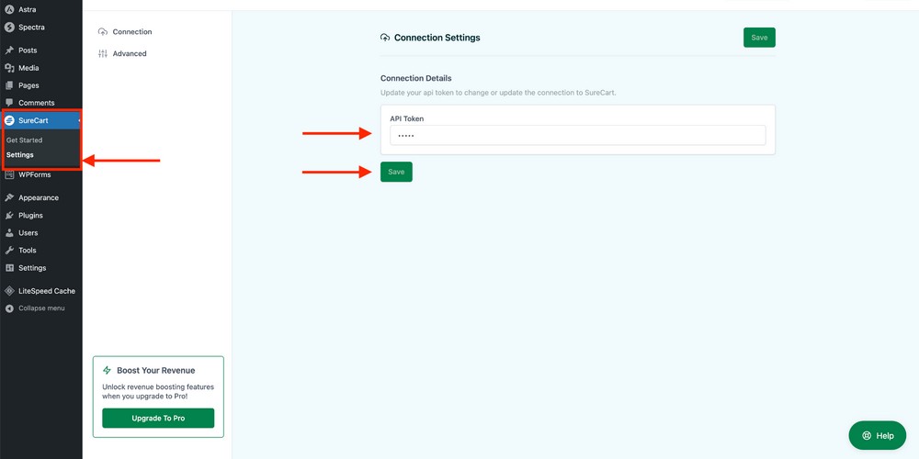Click the Appearance paintbrush icon

coord(9,198)
